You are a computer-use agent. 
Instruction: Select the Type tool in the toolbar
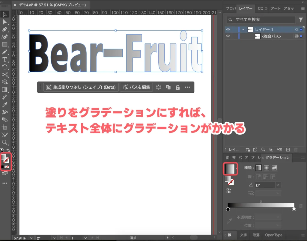[5, 60]
